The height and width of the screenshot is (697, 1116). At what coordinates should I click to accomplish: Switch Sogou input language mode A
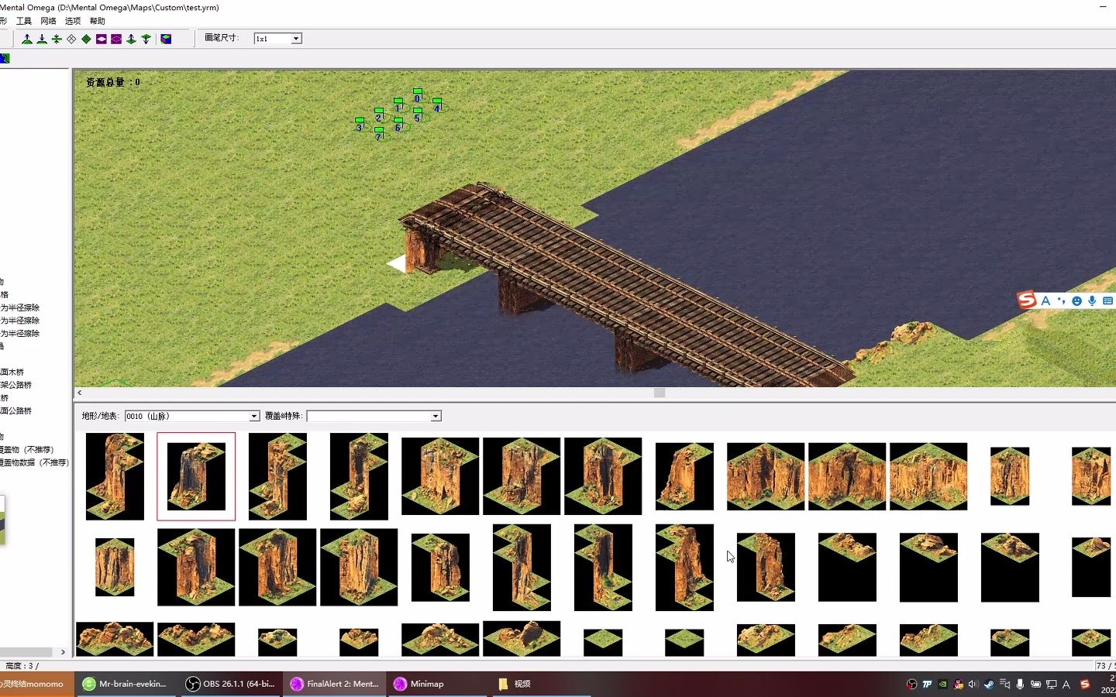pos(1045,300)
